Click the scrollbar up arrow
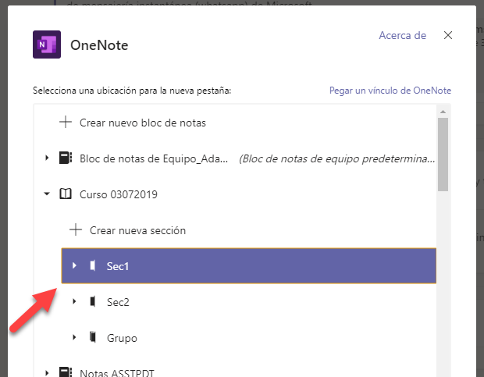484x377 pixels. point(443,112)
